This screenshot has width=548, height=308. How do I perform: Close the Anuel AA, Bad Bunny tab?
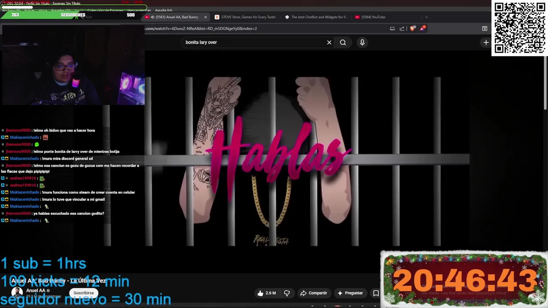[205, 17]
